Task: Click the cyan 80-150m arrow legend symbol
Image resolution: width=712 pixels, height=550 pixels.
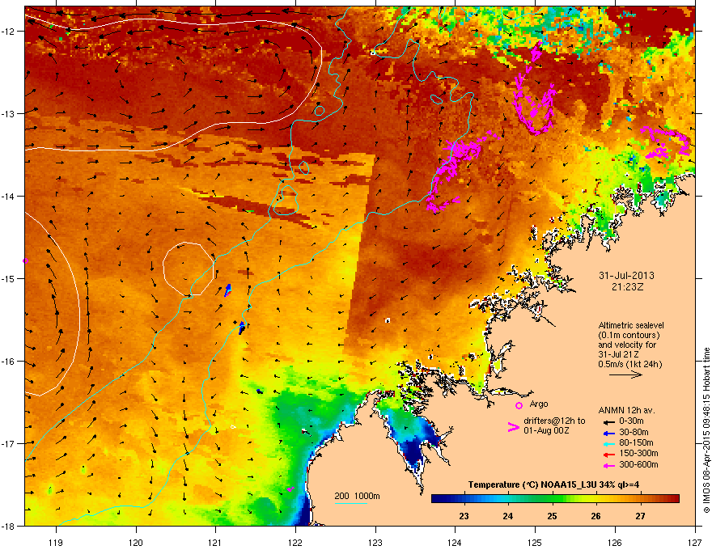Action: 608,443
